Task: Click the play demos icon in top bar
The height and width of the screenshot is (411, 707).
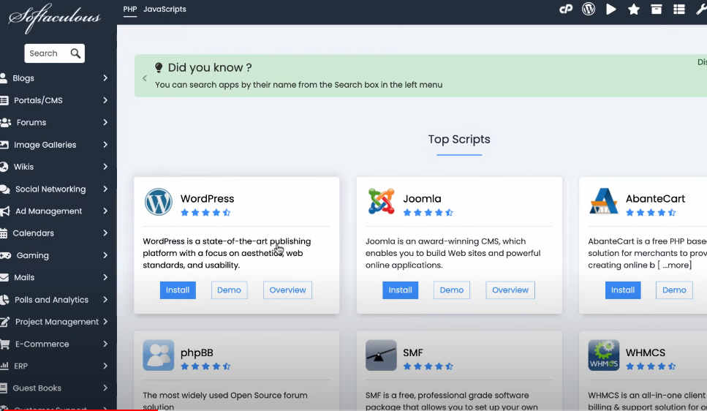Action: coord(611,9)
